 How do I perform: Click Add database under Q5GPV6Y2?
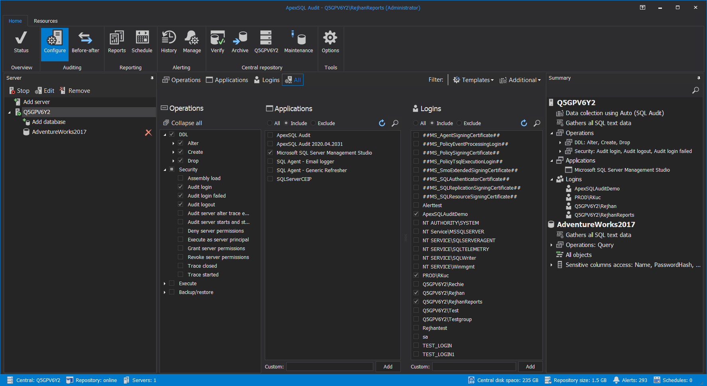44,122
